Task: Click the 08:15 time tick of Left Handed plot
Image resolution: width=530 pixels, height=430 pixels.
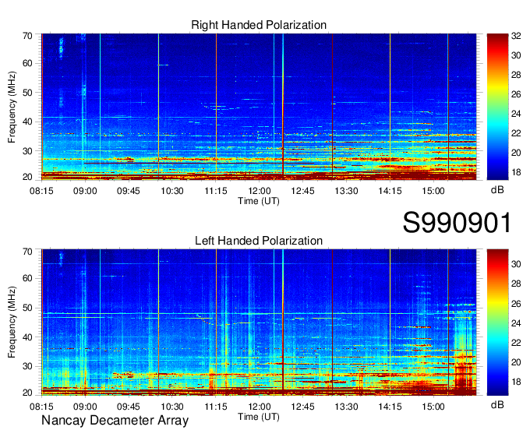Action: (x=41, y=407)
